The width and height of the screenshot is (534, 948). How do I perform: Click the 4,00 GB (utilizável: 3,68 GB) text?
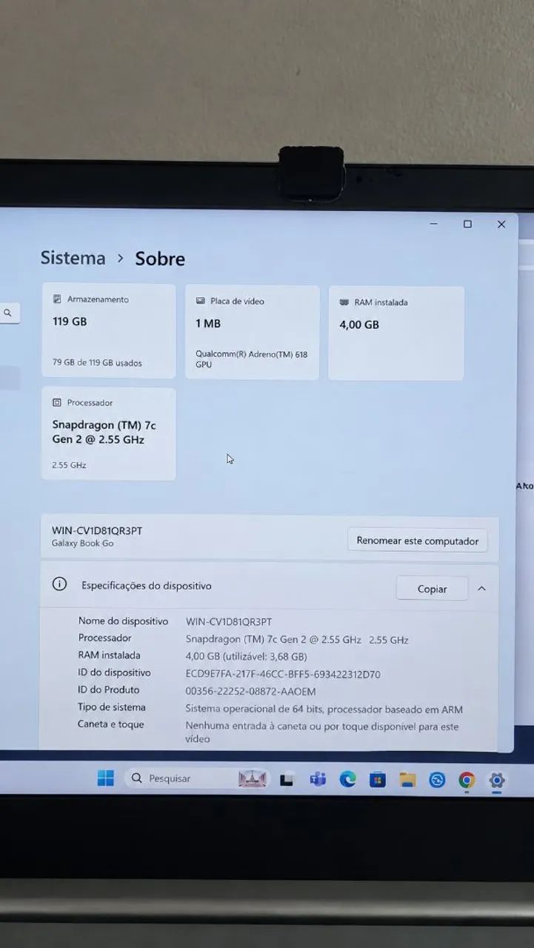246,657
